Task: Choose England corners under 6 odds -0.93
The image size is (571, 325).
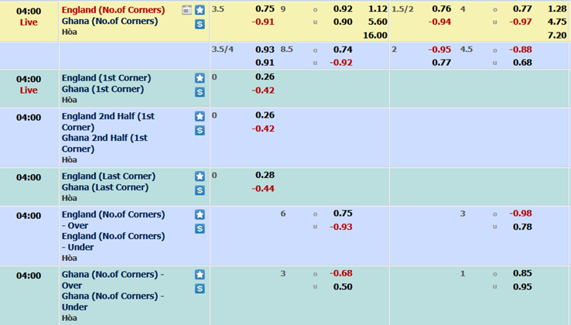Action: (x=341, y=227)
